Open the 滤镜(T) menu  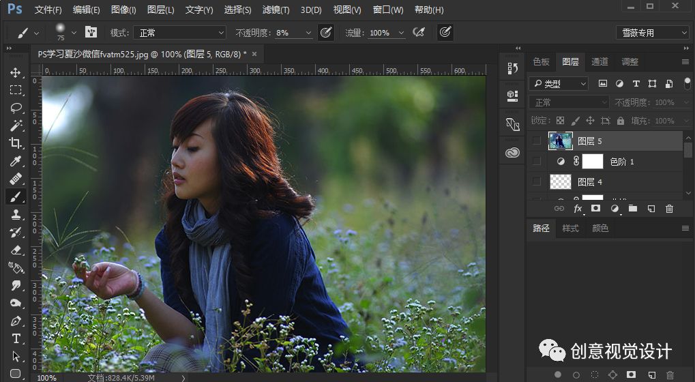click(x=276, y=10)
